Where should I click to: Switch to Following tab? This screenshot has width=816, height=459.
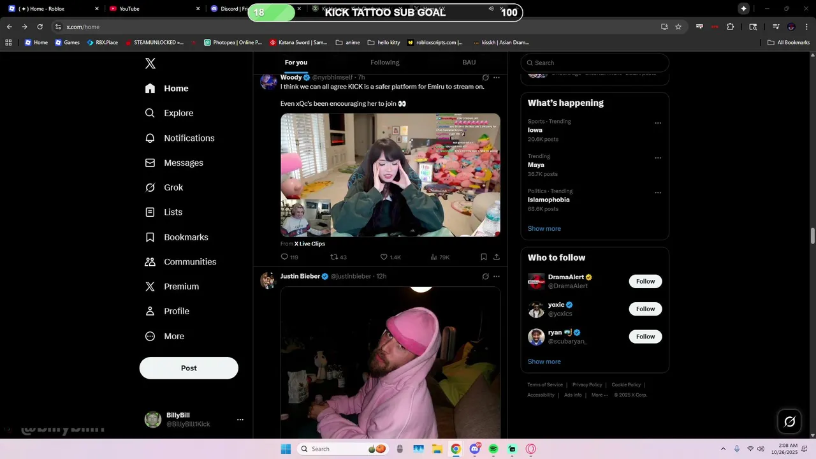[x=385, y=62]
